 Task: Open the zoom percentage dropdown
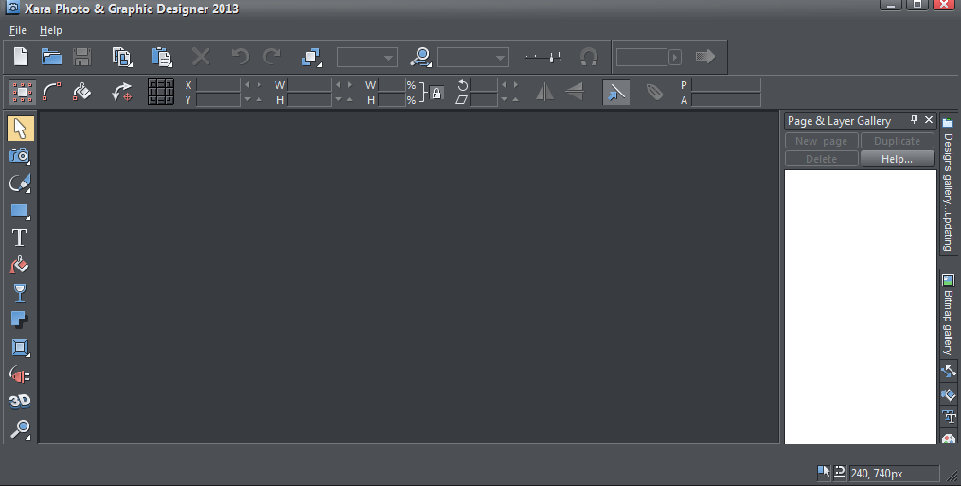pyautogui.click(x=473, y=58)
